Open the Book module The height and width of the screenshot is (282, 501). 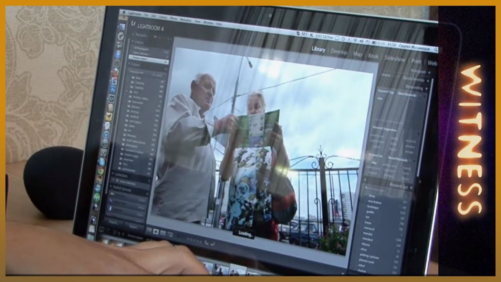[x=373, y=56]
